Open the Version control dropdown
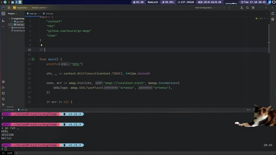The width and height of the screenshot is (276, 155). [40, 8]
